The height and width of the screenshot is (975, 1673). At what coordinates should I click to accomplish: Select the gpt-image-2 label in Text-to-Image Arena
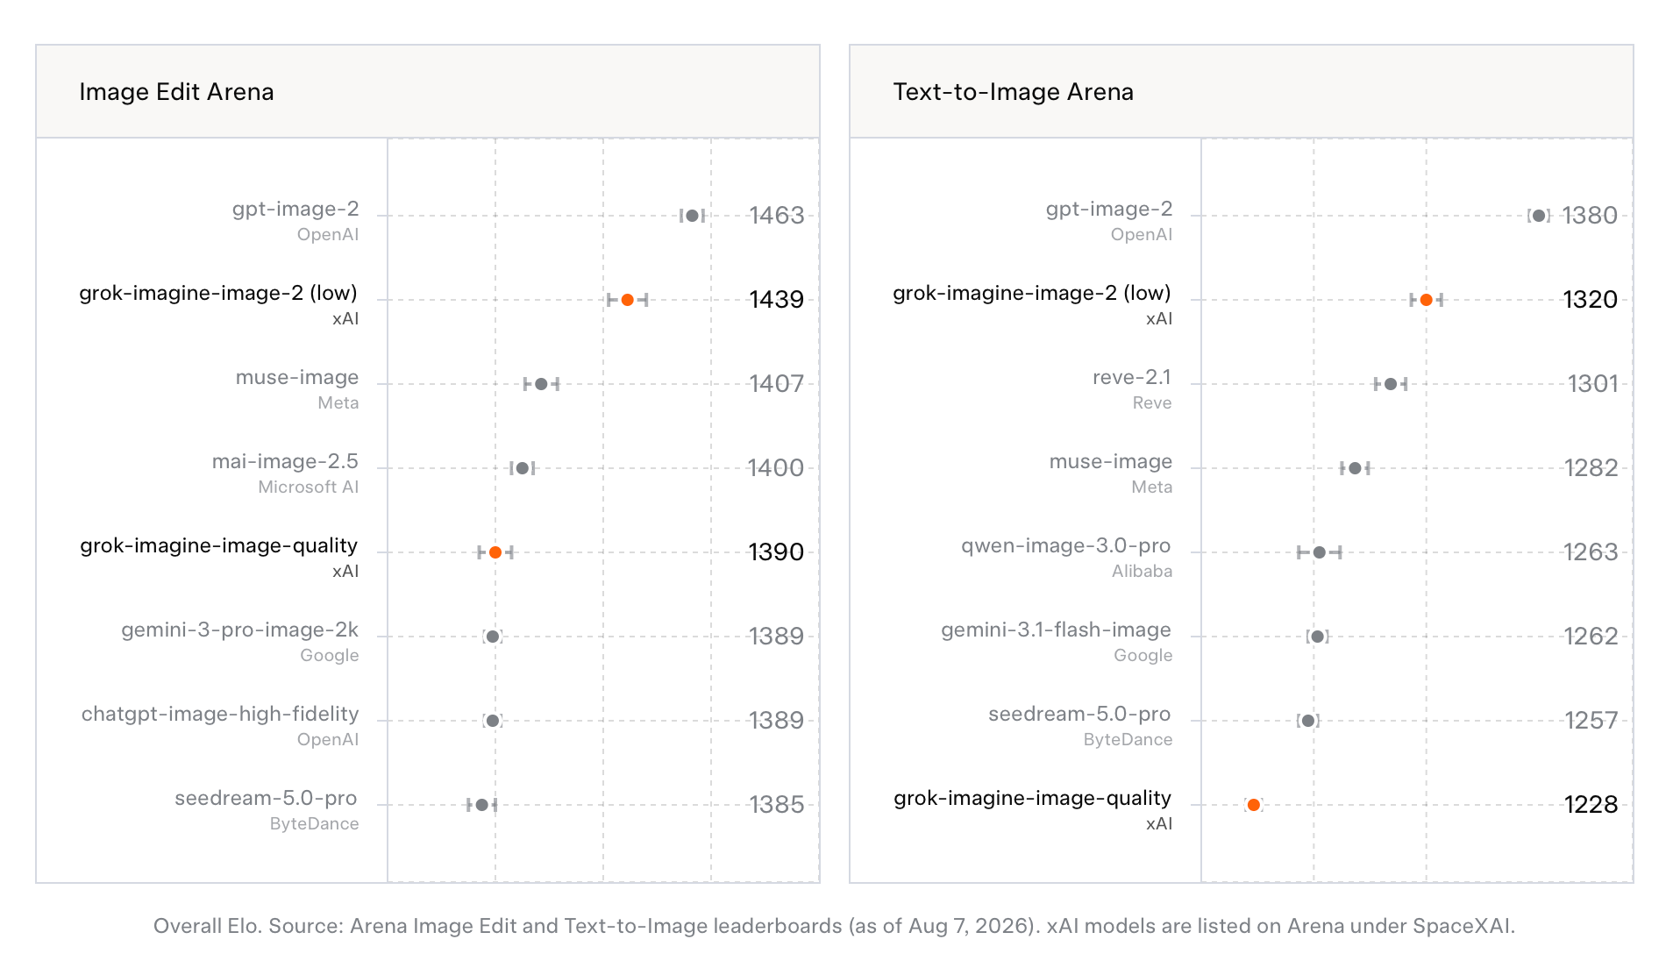1109,209
